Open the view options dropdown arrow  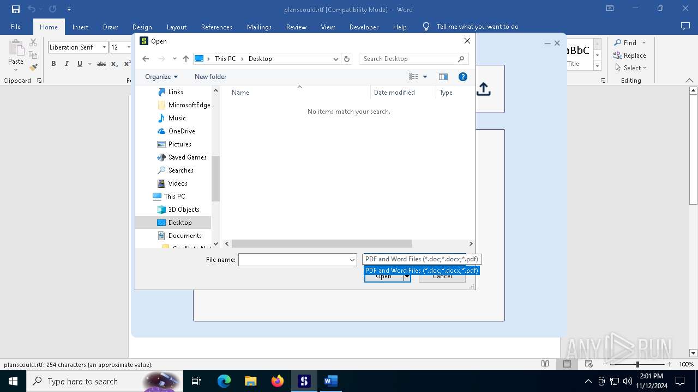(425, 77)
